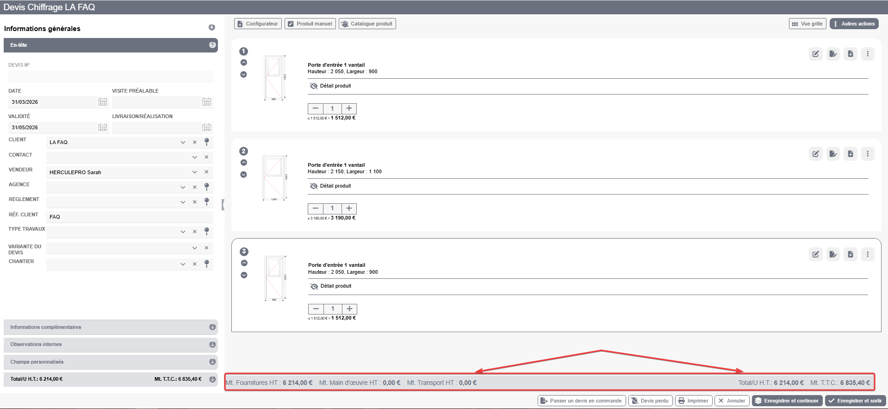Open VISITE PRÉALABLE calendar picker
The image size is (888, 409).
click(206, 102)
